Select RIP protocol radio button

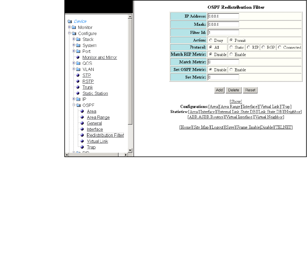pyautogui.click(x=249, y=47)
